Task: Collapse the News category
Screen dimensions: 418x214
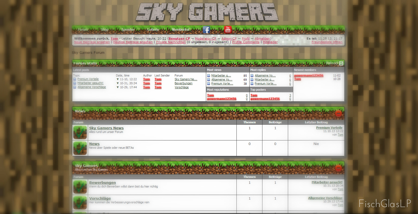Action: click(338, 113)
